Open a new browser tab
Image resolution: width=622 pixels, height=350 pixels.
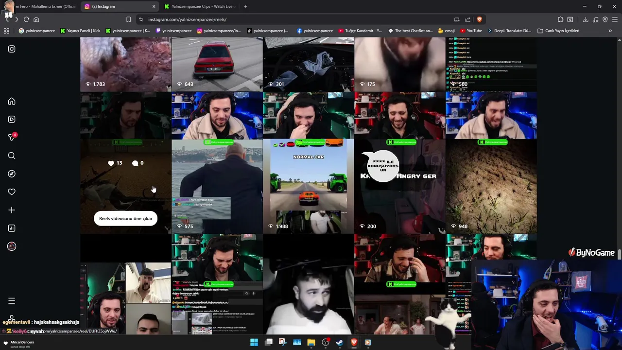[245, 6]
